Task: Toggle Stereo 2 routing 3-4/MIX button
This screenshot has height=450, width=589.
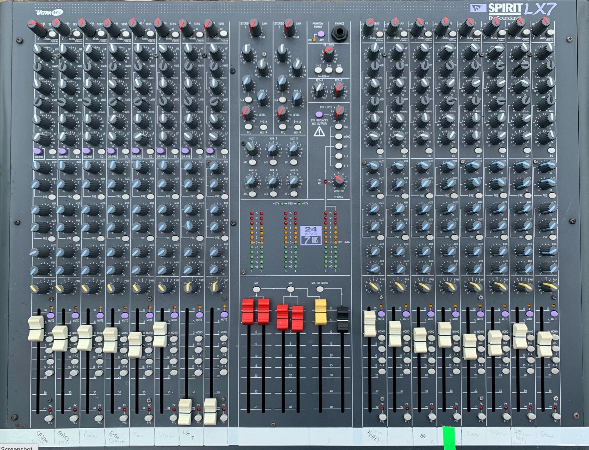Action: tap(297, 127)
